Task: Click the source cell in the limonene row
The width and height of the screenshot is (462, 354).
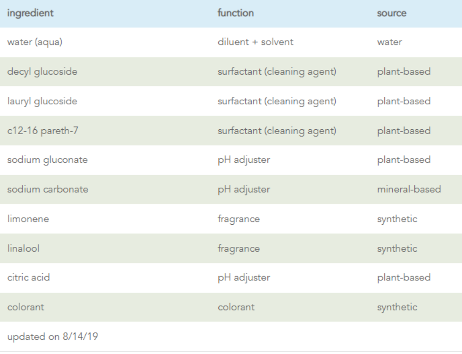Action: point(397,219)
